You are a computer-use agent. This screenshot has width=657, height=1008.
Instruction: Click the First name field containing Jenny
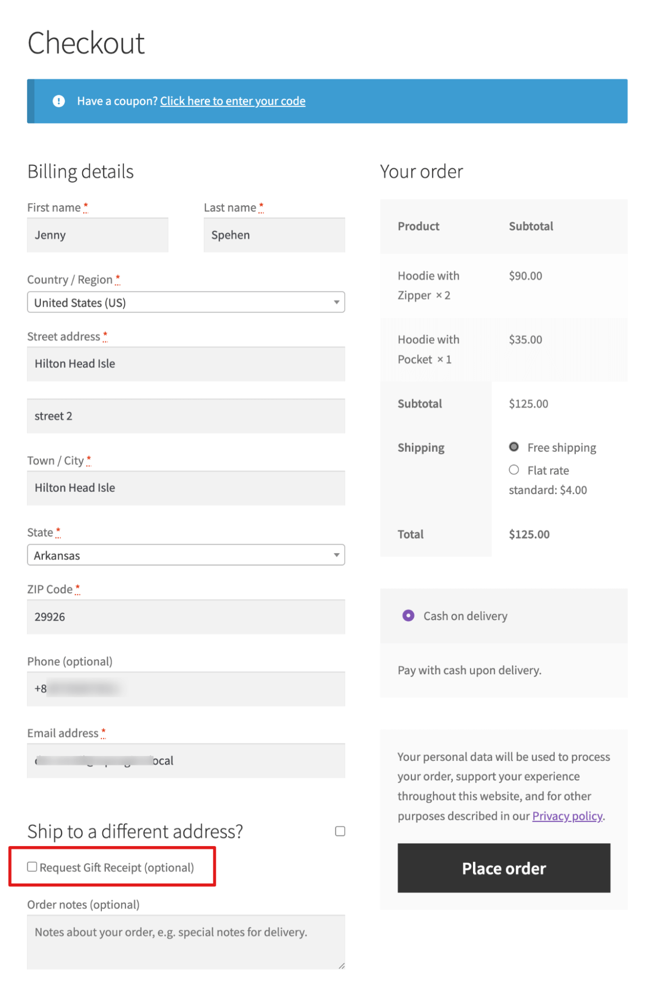click(x=97, y=234)
